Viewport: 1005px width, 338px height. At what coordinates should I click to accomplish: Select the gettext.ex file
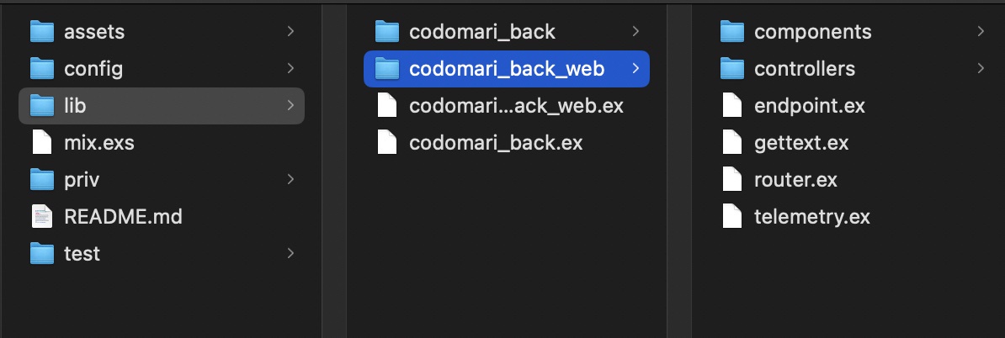tap(801, 143)
